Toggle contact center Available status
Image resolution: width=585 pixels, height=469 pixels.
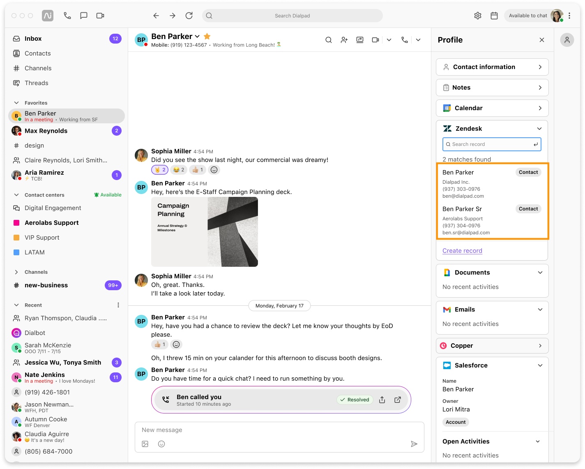[108, 195]
